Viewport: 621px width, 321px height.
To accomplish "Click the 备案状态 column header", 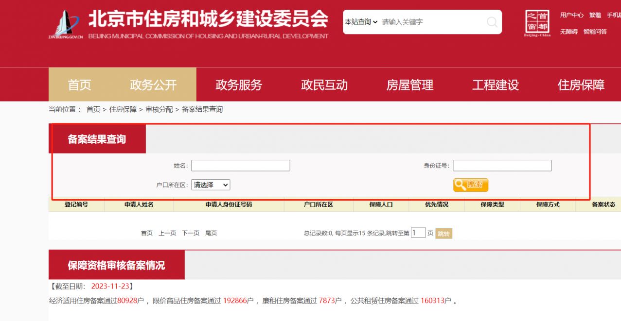I will click(x=603, y=204).
